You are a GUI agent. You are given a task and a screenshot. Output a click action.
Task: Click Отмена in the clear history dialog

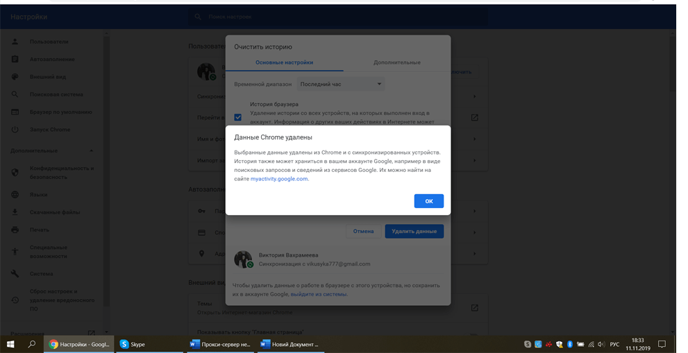point(363,231)
